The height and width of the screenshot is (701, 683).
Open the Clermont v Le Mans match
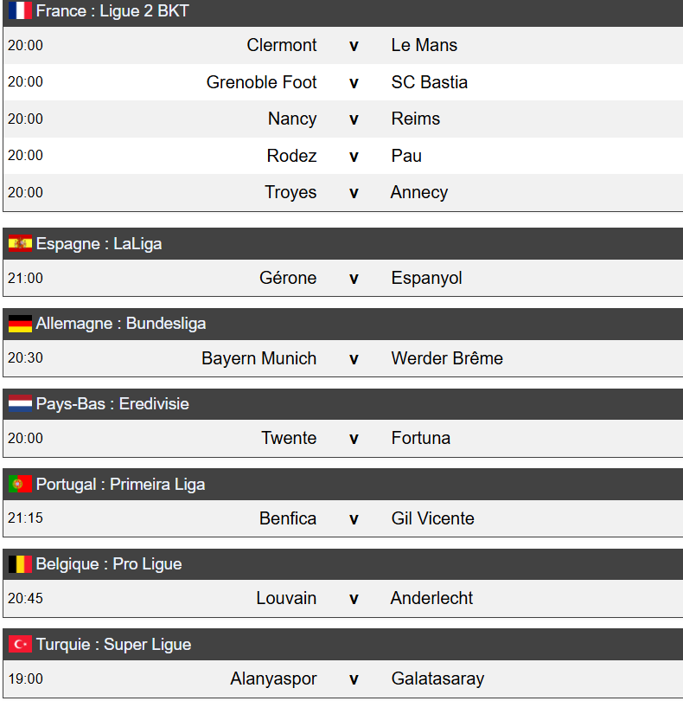click(x=353, y=45)
